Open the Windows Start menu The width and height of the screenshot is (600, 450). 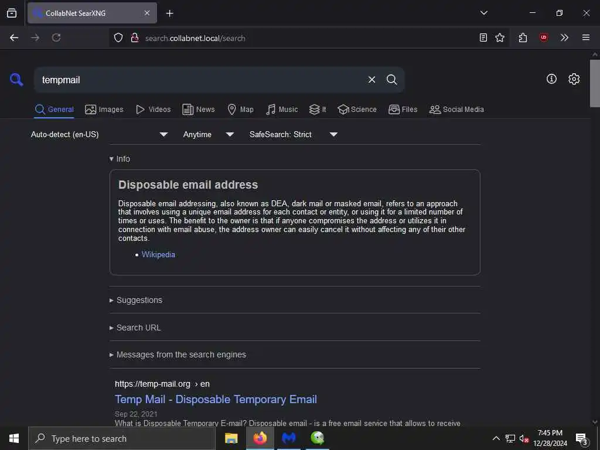coord(14,438)
